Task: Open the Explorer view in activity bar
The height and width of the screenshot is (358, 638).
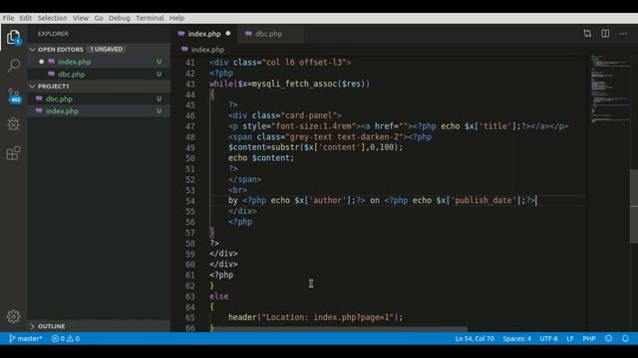Action: pos(13,38)
